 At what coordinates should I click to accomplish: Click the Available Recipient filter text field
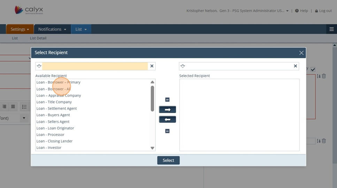(x=95, y=66)
